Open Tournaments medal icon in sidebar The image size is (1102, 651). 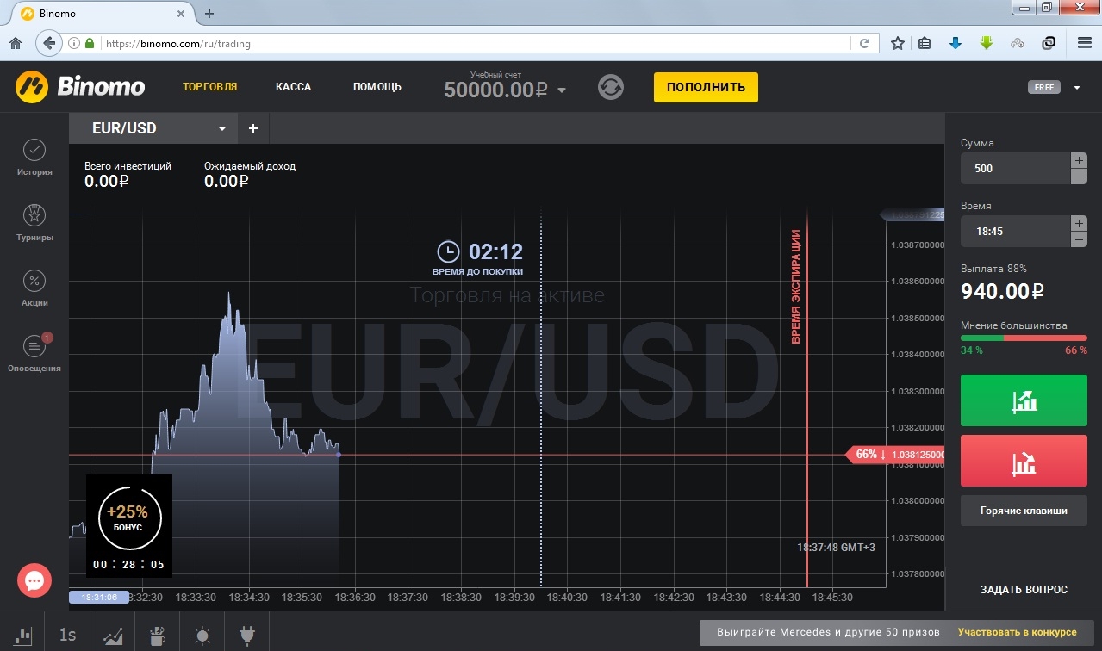(x=34, y=214)
